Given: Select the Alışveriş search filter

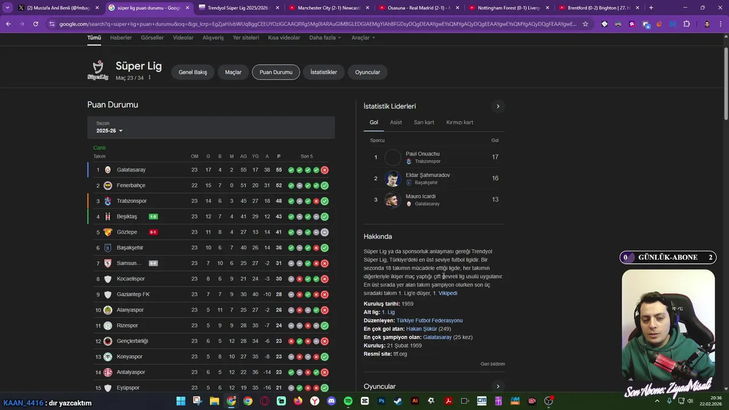Looking at the screenshot, I should [x=213, y=38].
